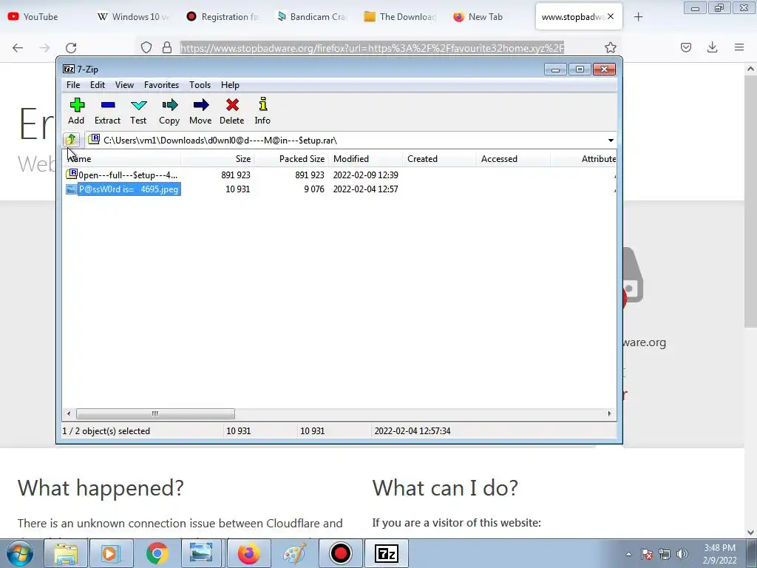Choose the Move toolbar icon

(200, 111)
